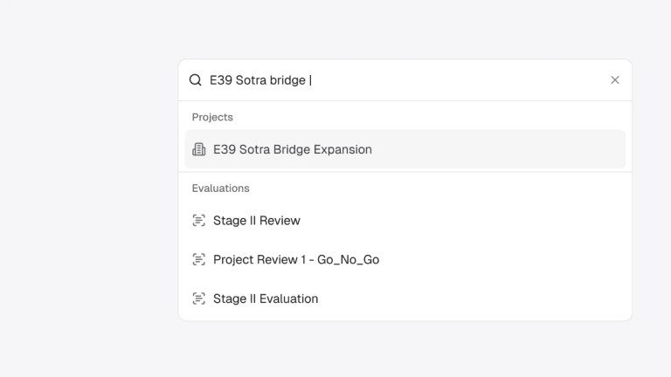671x377 pixels.
Task: Select the Stage II Evaluation result
Action: 266,298
